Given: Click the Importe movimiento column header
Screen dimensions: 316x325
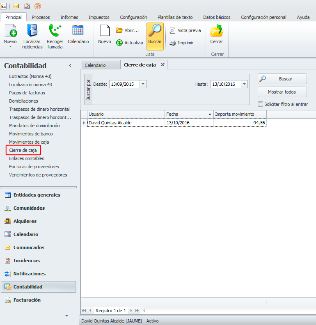Looking at the screenshot, I should [240, 114].
